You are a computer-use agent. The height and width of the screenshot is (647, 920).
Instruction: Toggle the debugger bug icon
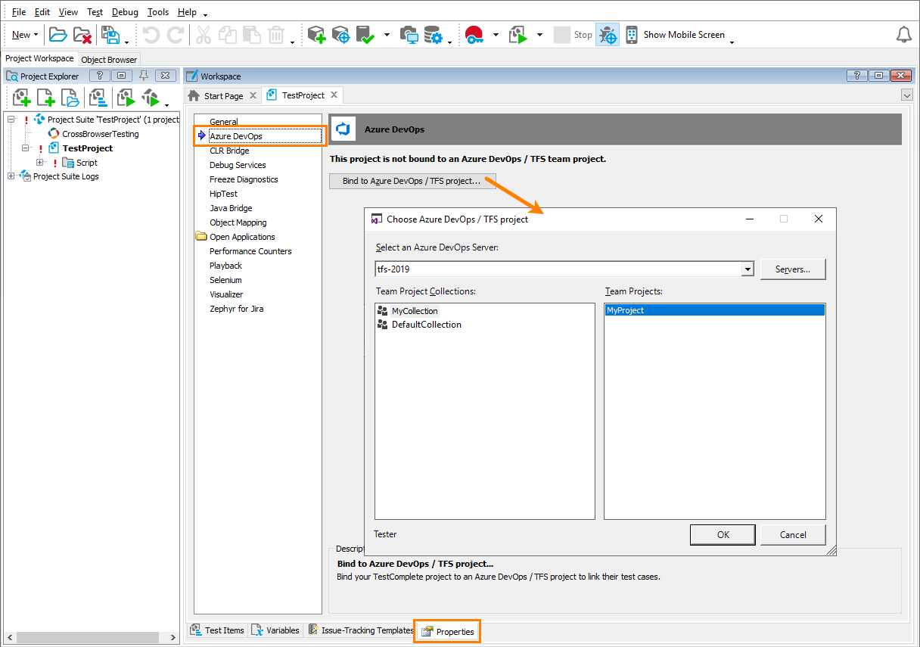tap(608, 35)
